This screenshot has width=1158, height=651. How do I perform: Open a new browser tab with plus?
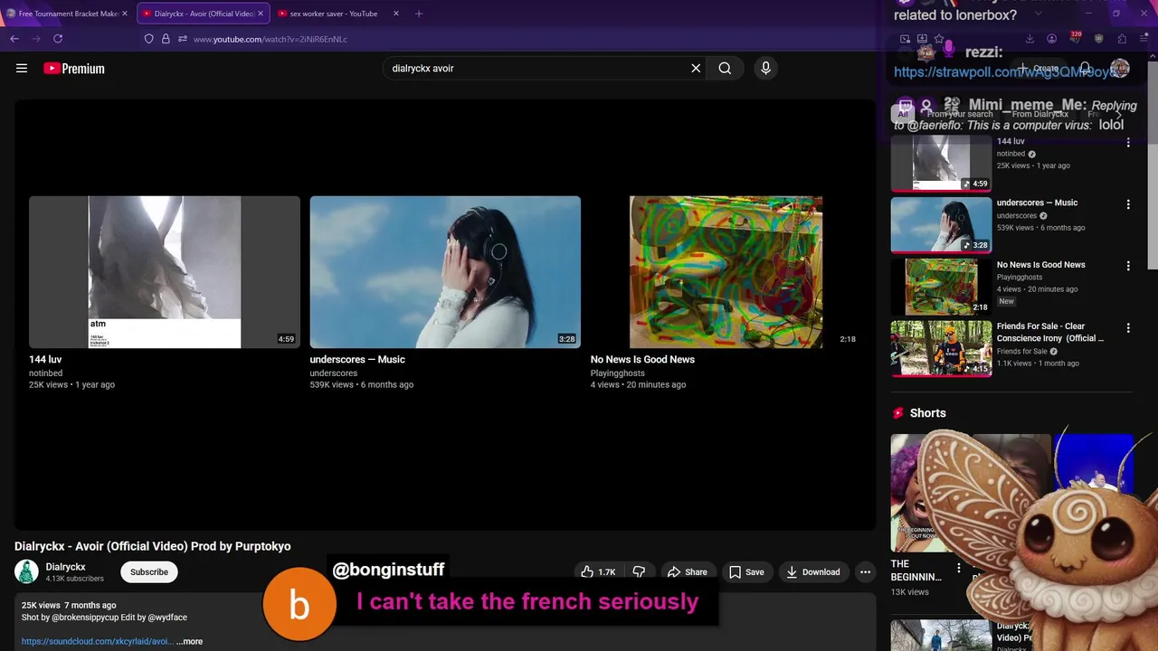coord(418,14)
